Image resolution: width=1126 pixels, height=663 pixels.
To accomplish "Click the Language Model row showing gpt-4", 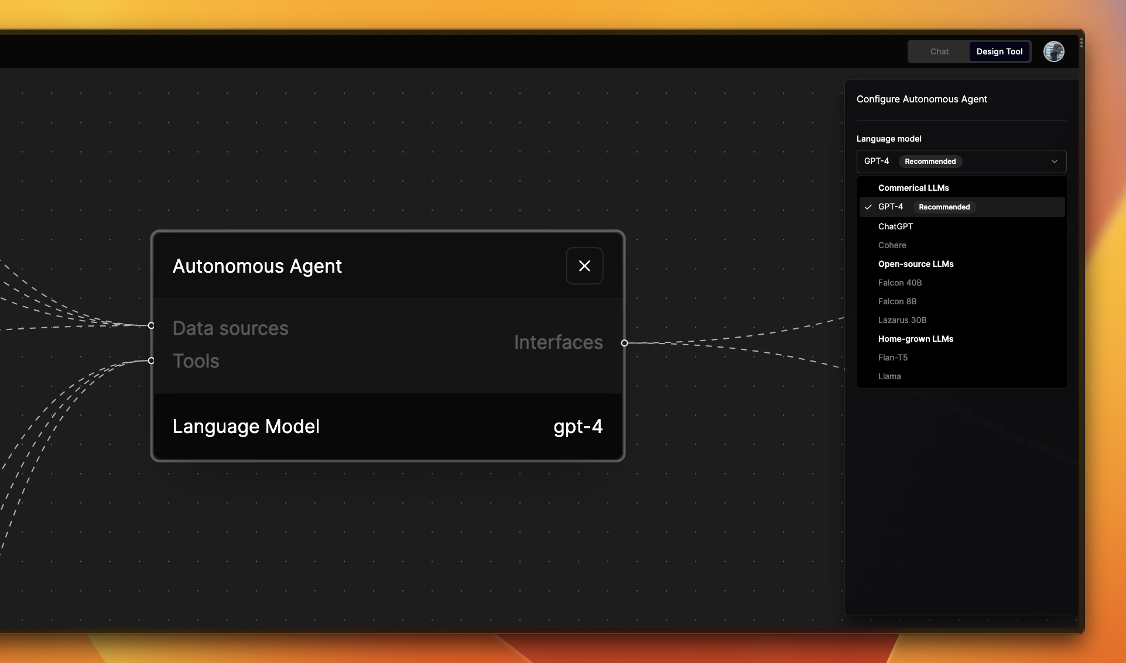I will coord(388,427).
